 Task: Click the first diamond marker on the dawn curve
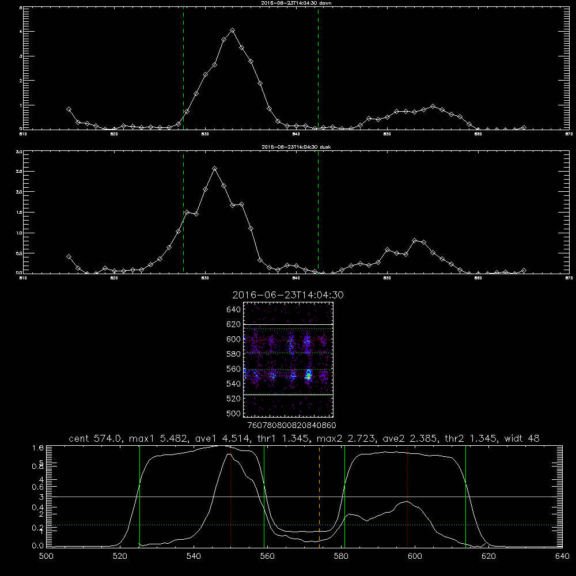pos(69,109)
